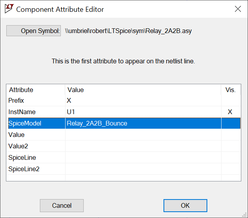Click the empty Value field cell
The width and height of the screenshot is (248, 218).
pos(142,135)
